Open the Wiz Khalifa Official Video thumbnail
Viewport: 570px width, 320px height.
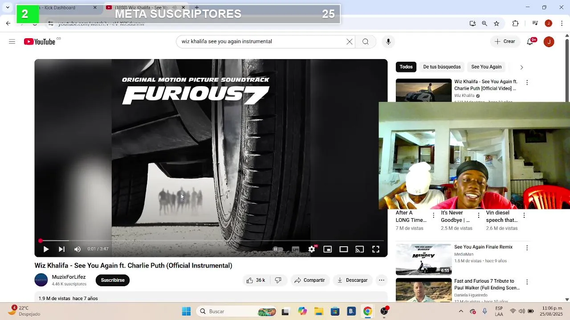pos(424,91)
